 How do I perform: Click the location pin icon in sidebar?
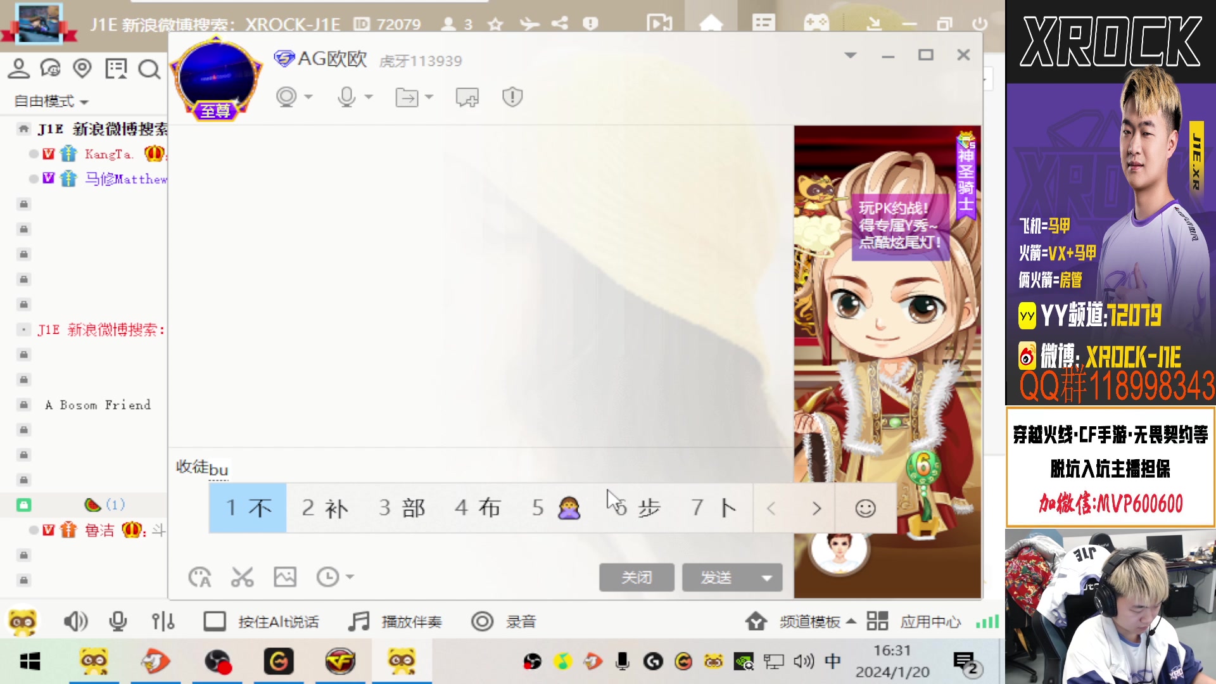click(82, 68)
